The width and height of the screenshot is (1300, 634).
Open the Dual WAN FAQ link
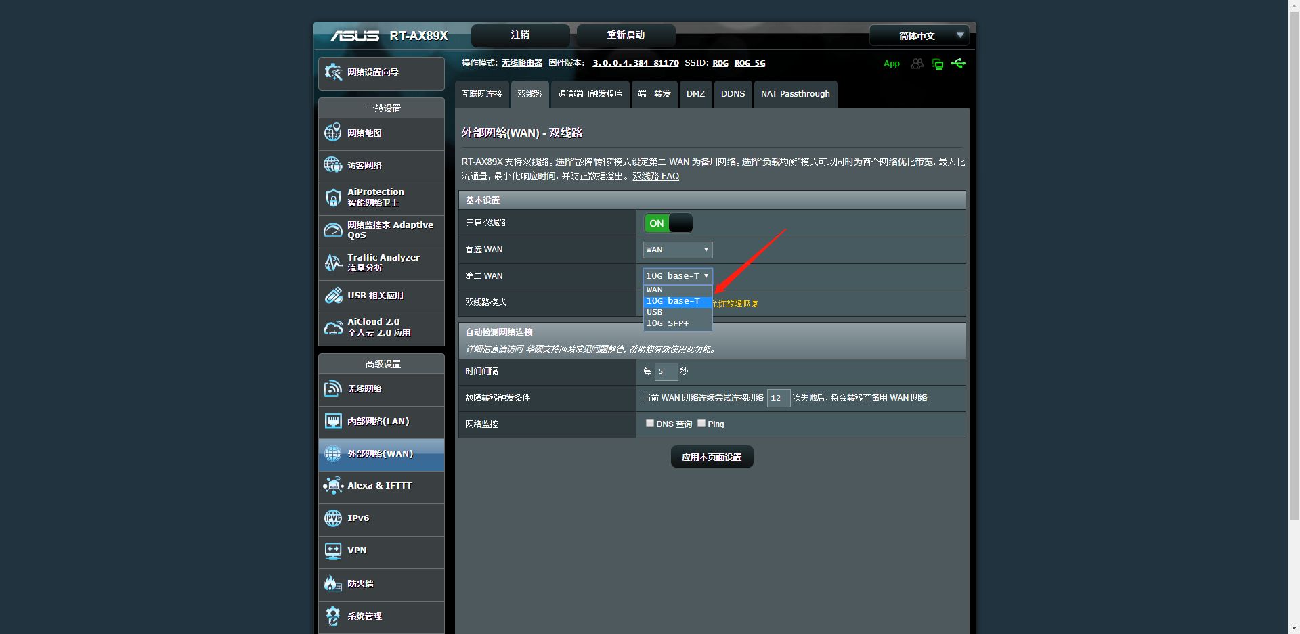click(655, 176)
